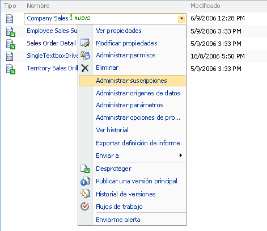Click the Publicar una versión principal icon

point(85,181)
